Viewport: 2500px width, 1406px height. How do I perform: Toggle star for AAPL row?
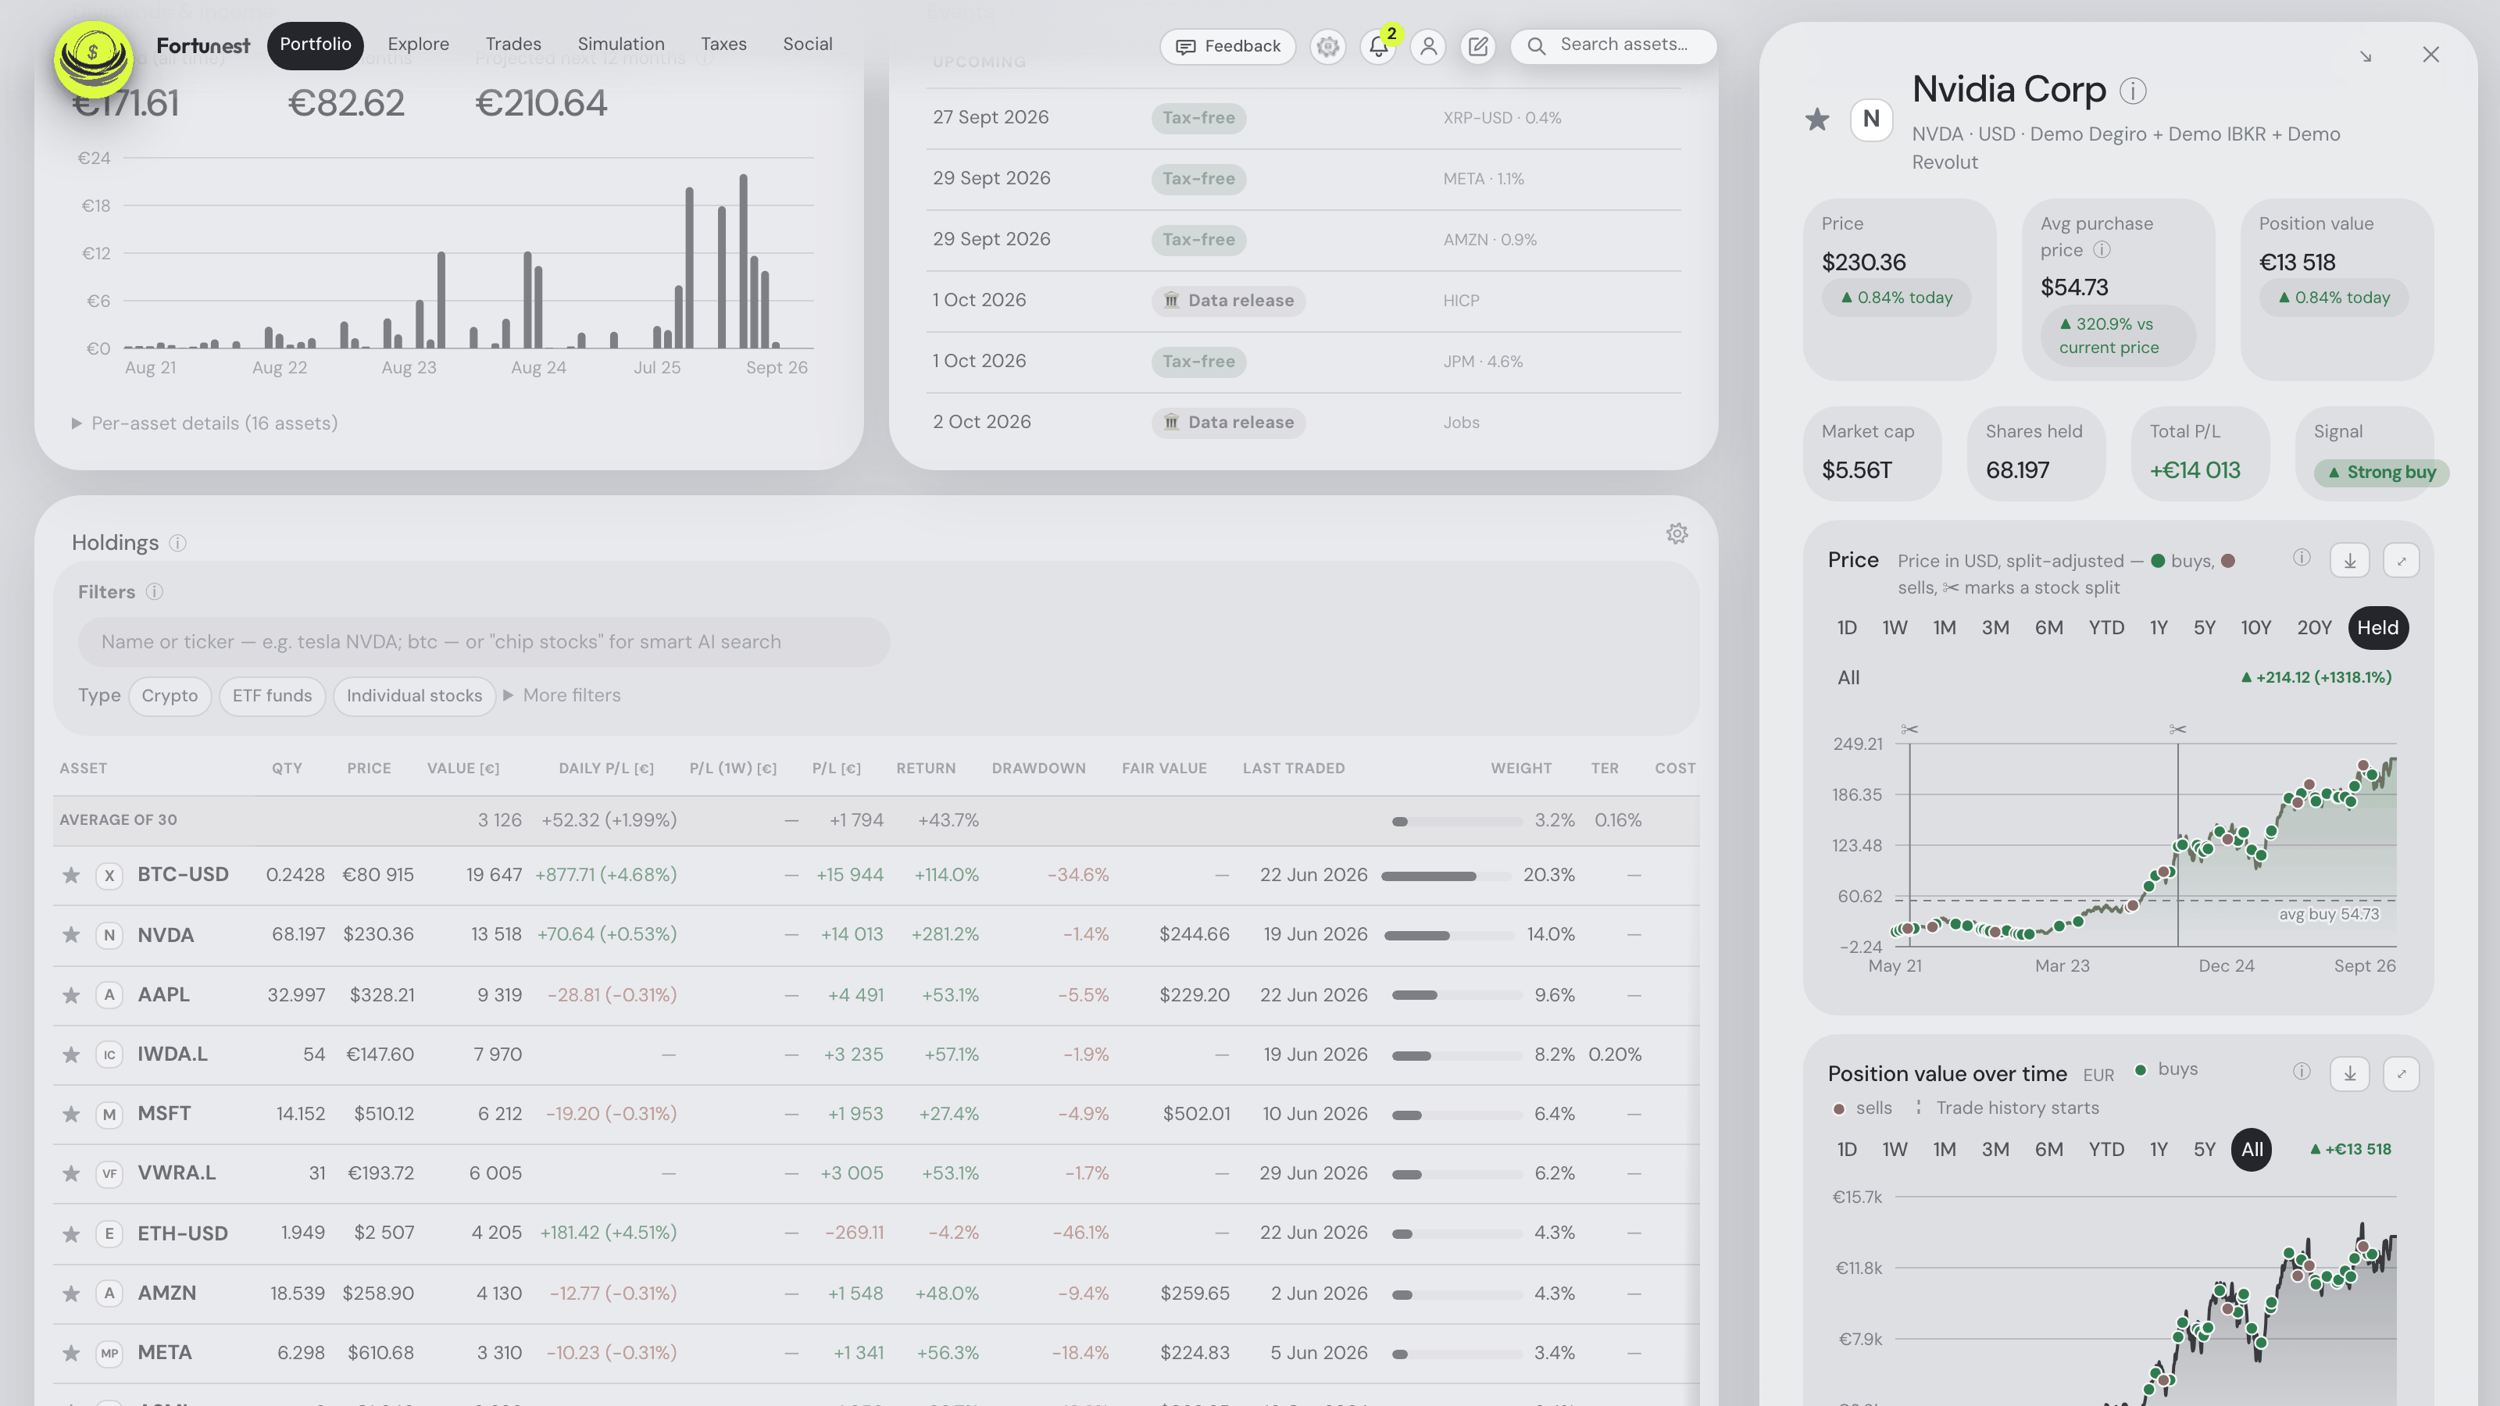pos(71,996)
